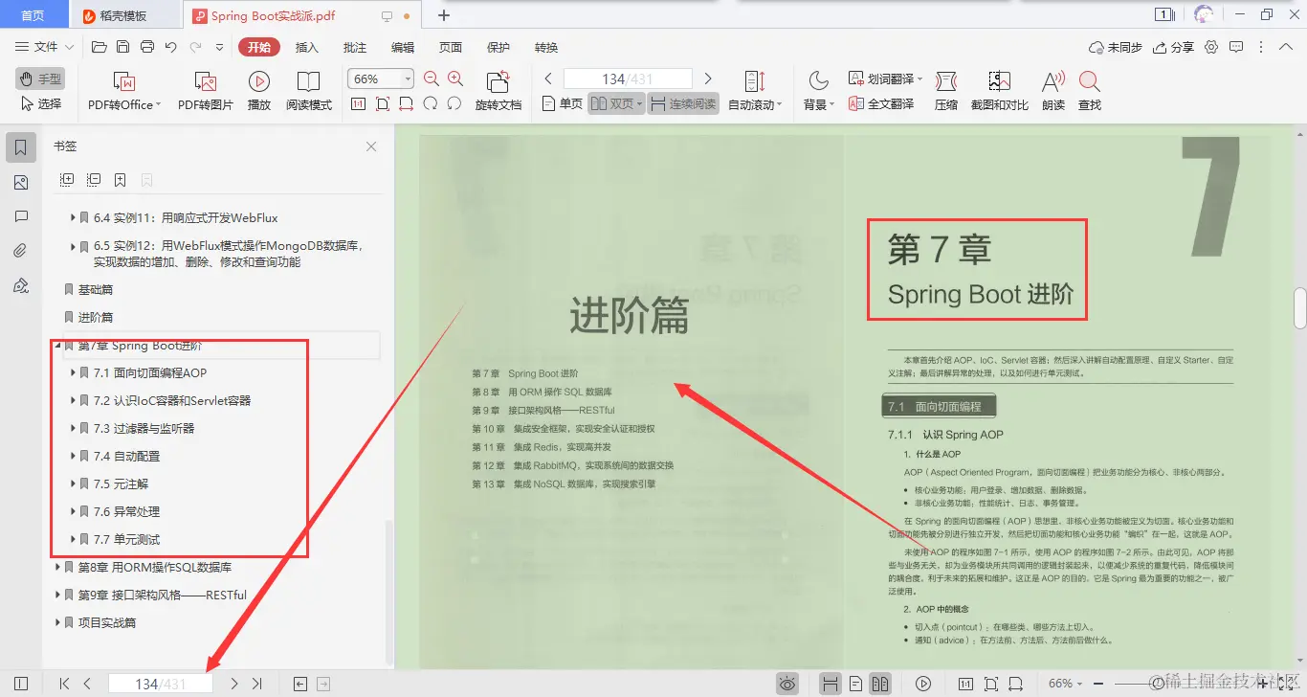Click the PDF转图片 conversion icon

click(x=204, y=89)
